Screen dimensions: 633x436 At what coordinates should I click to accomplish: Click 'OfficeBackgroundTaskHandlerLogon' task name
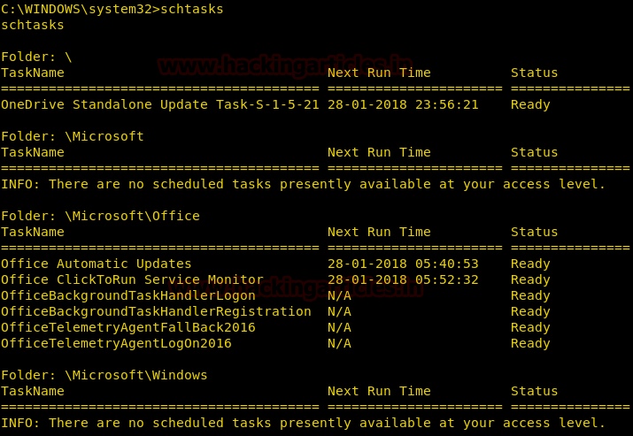pos(128,295)
